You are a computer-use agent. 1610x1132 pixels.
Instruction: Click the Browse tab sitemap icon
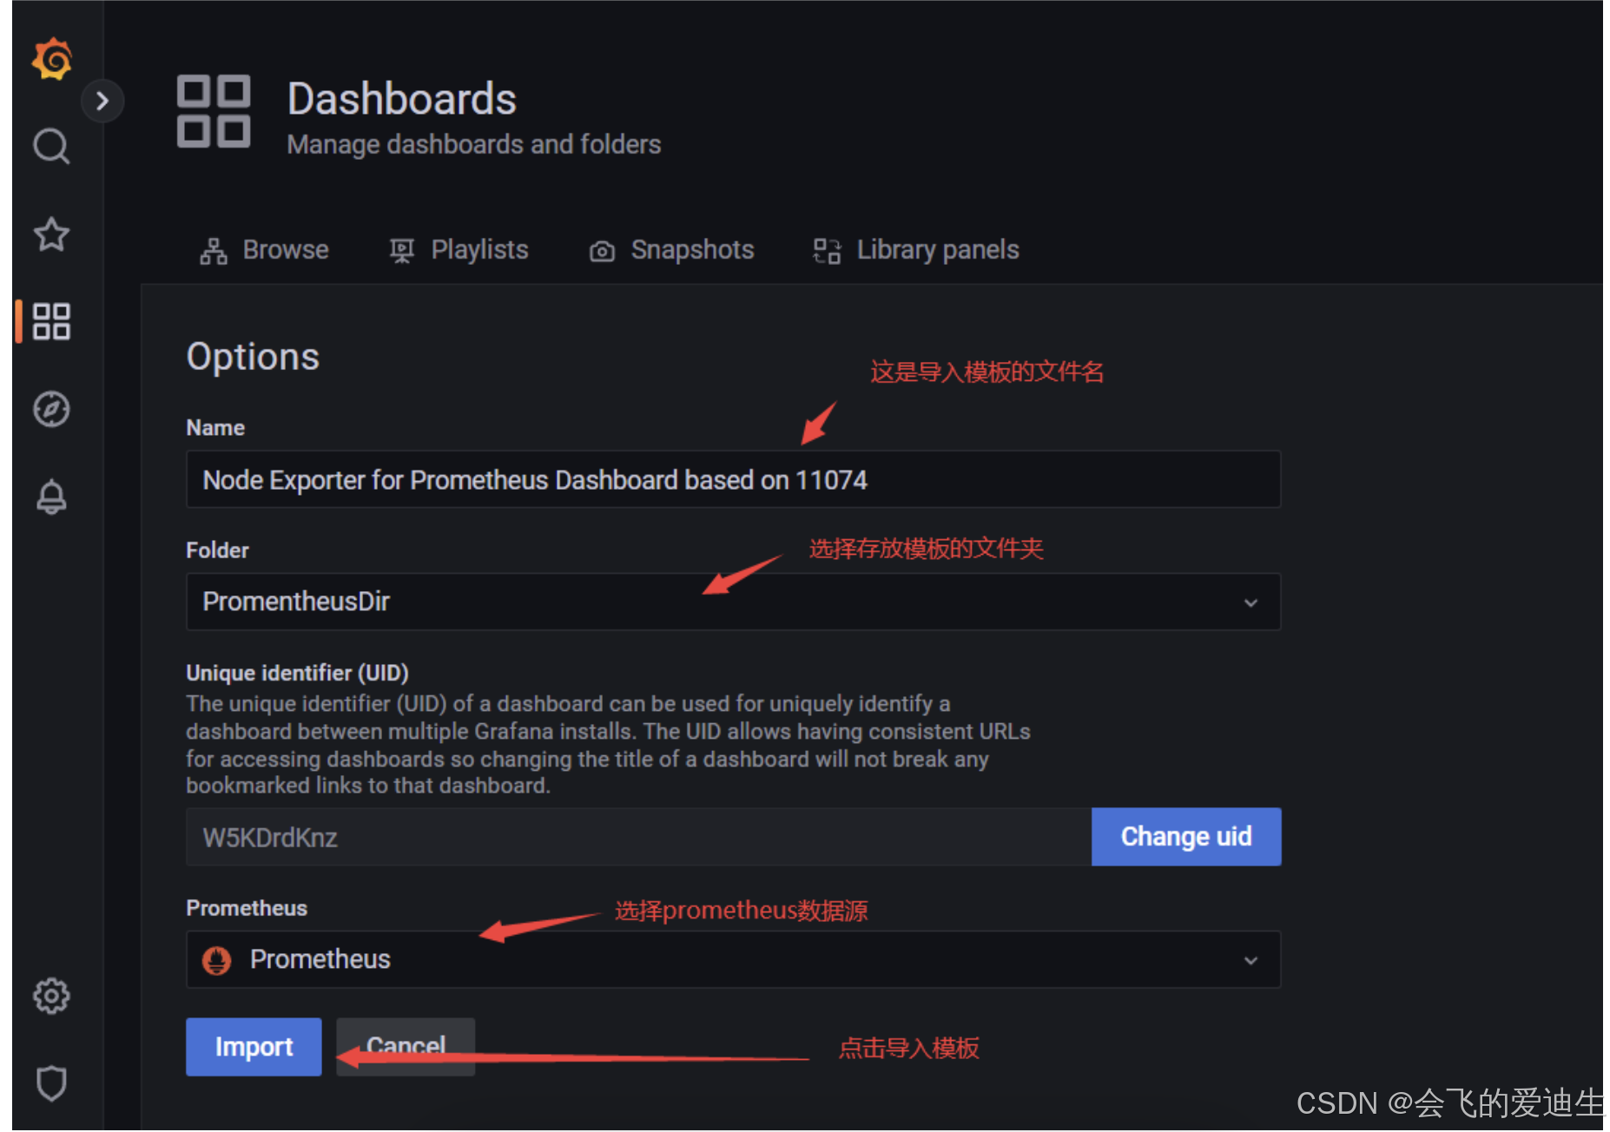214,251
